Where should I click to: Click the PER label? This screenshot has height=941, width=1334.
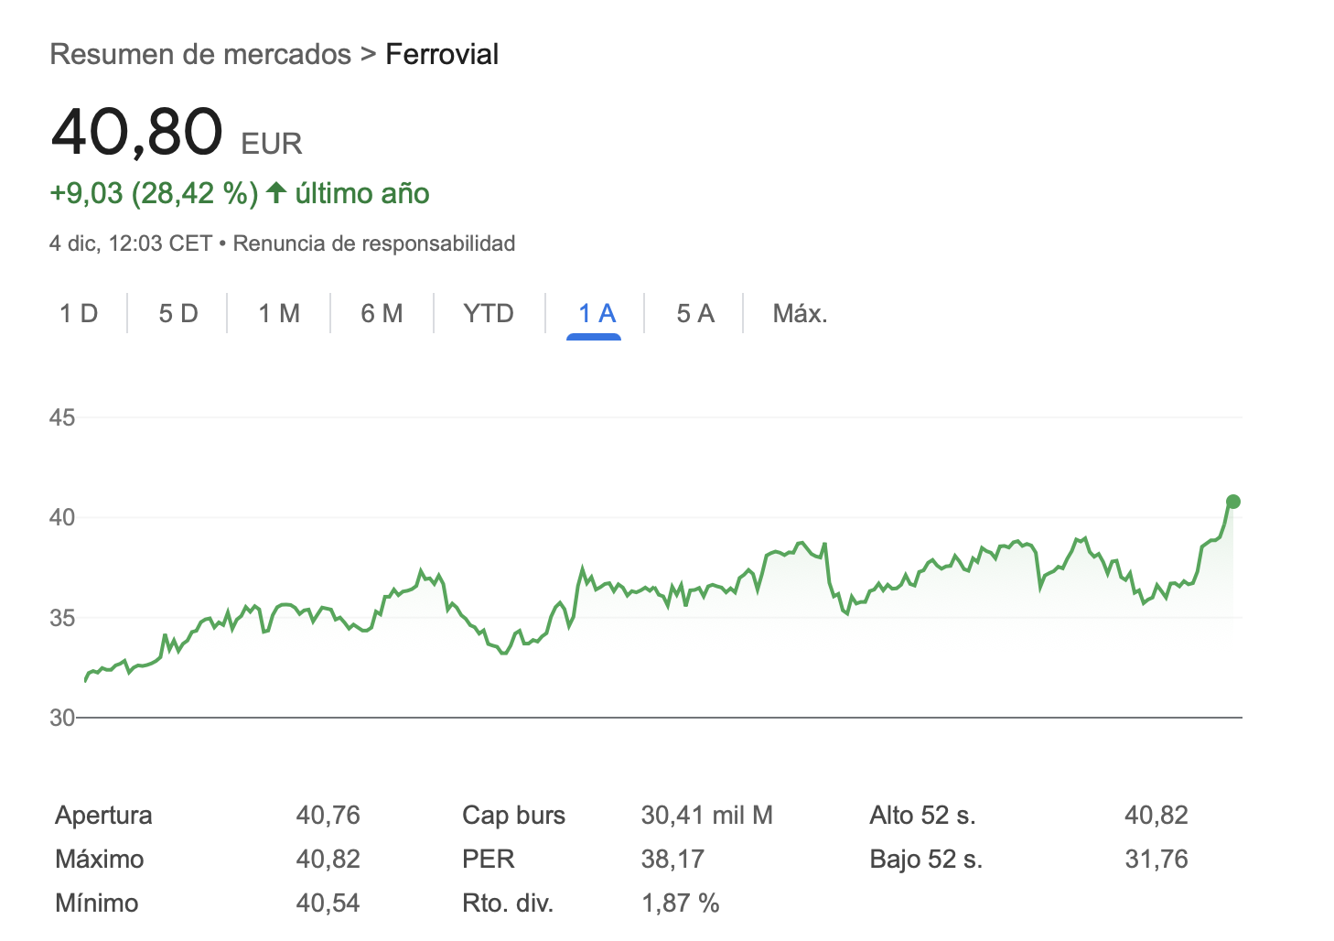(489, 860)
